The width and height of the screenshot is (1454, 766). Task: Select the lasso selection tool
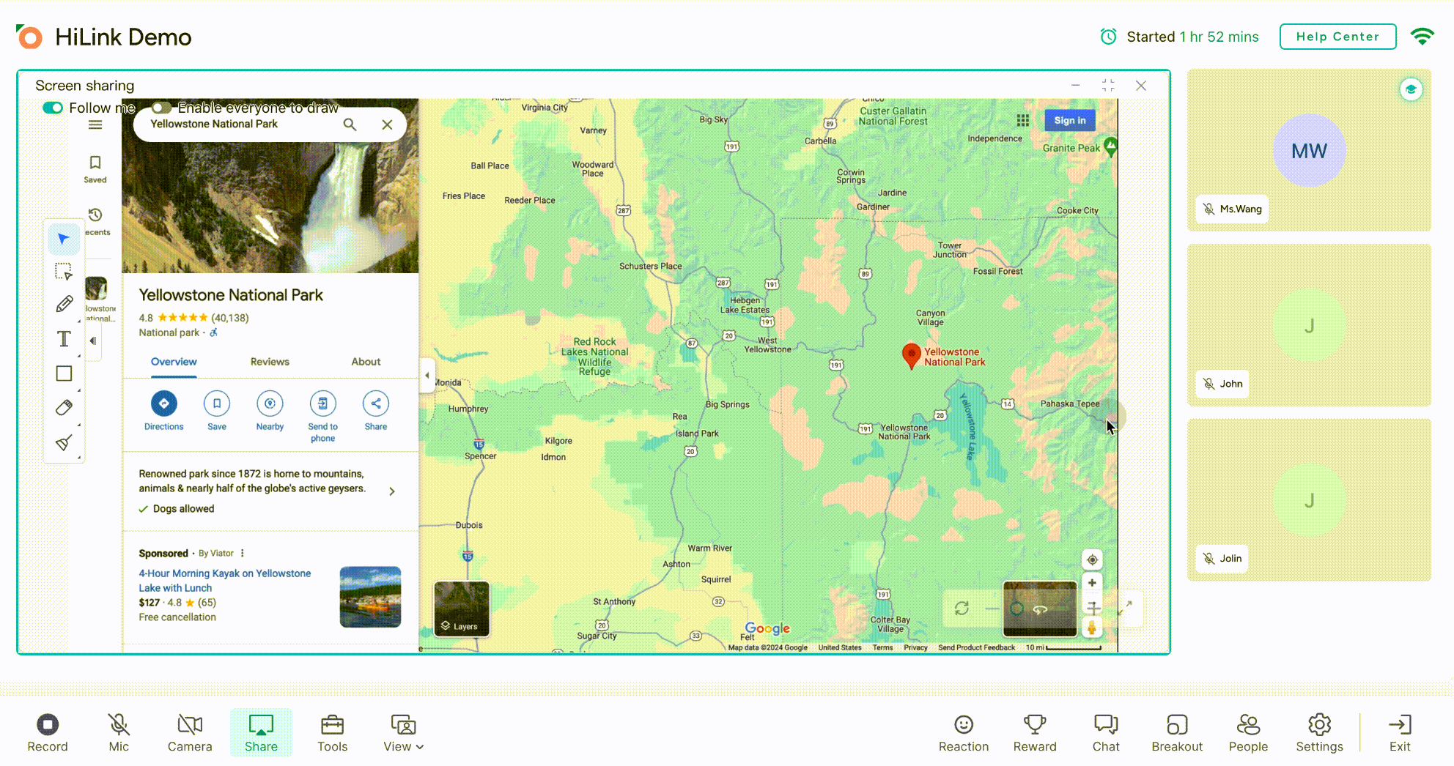pos(64,272)
